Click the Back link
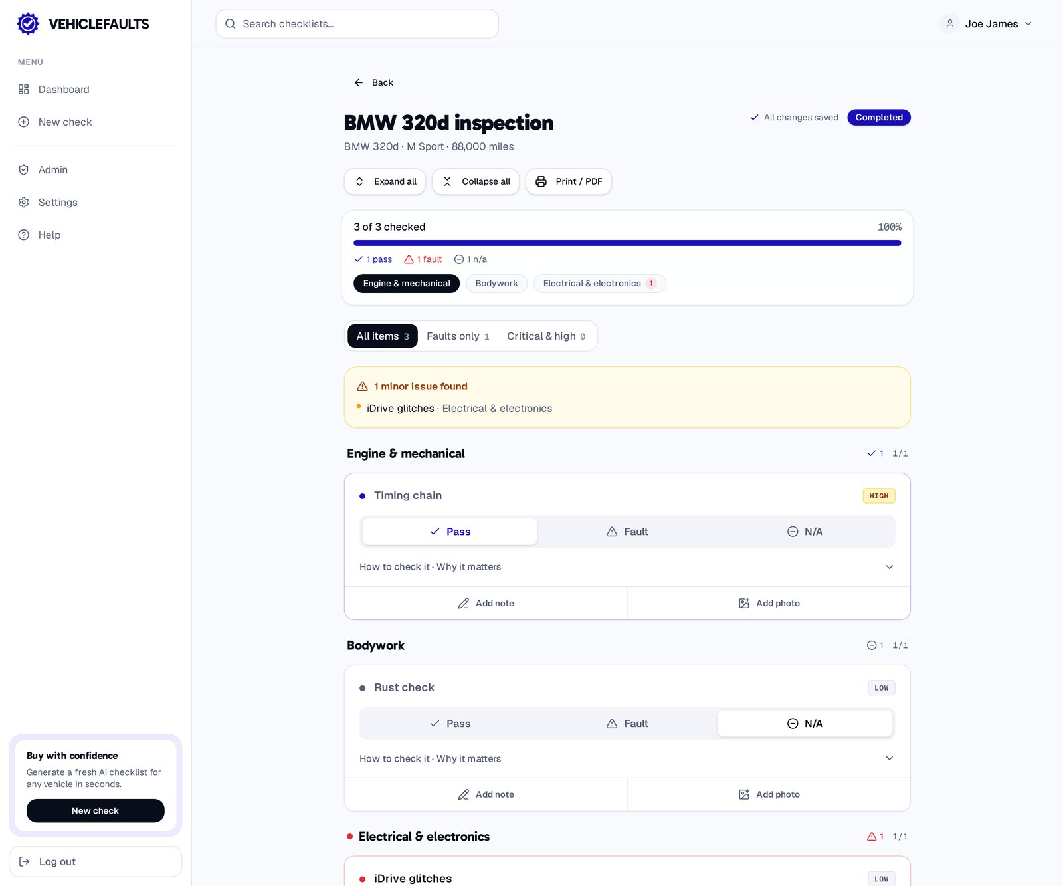This screenshot has width=1063, height=886. click(373, 83)
